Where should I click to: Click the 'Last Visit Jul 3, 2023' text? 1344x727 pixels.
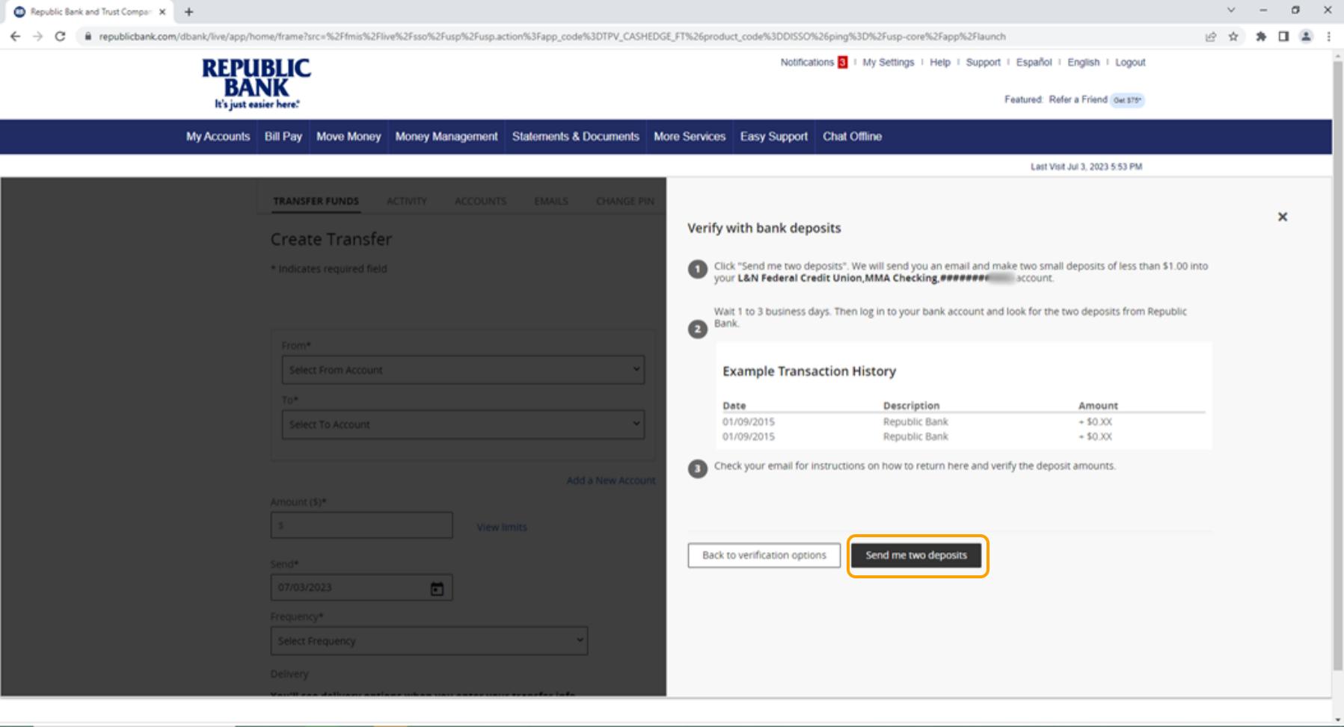point(1086,167)
